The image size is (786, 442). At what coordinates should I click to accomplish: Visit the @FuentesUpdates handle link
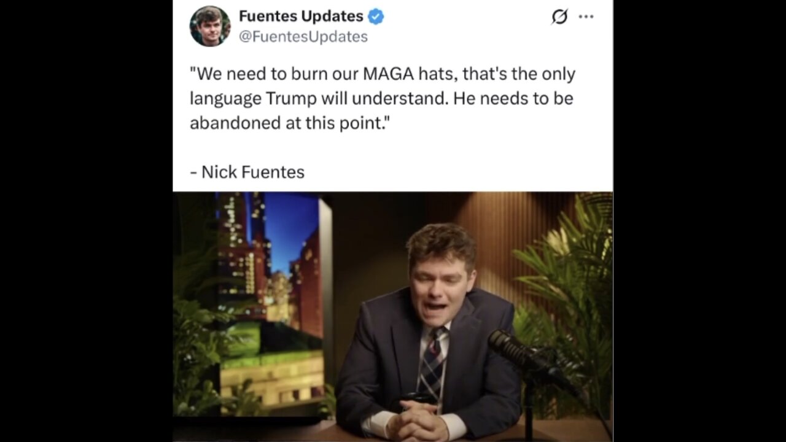pos(303,37)
